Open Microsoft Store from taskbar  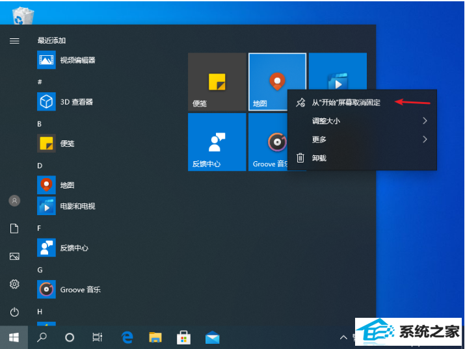point(183,337)
